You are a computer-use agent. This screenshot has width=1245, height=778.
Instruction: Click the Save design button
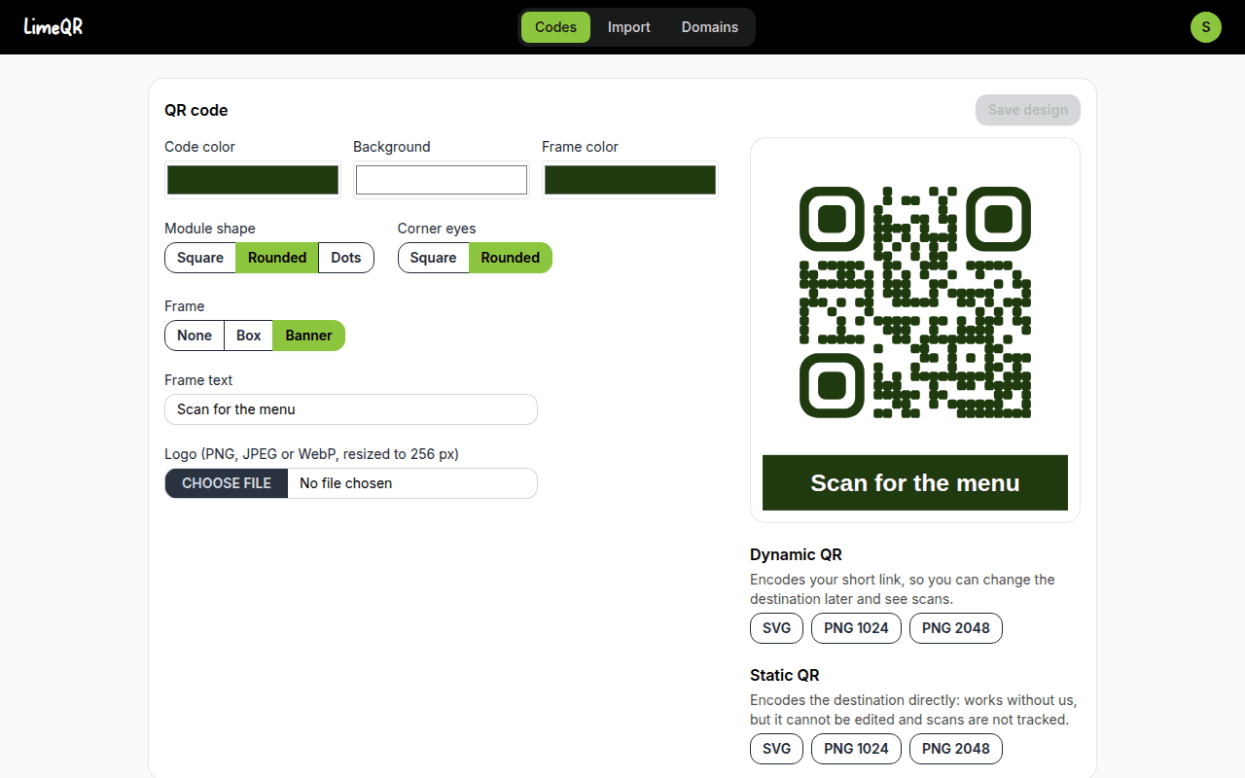1028,110
